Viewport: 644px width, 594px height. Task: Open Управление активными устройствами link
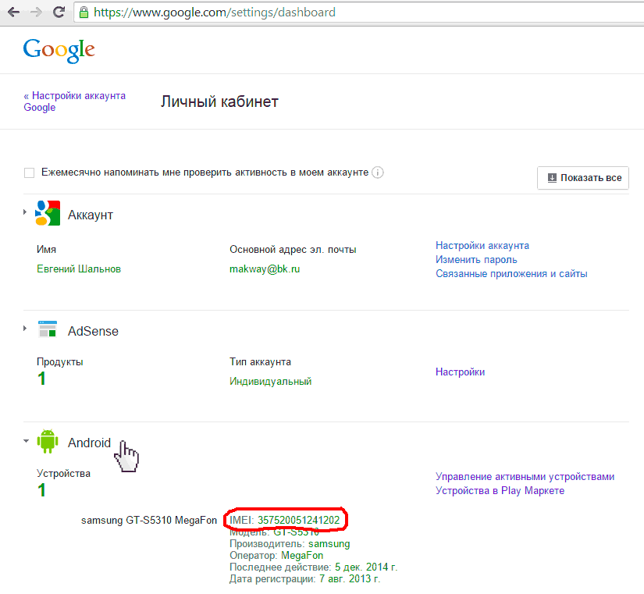pos(525,477)
